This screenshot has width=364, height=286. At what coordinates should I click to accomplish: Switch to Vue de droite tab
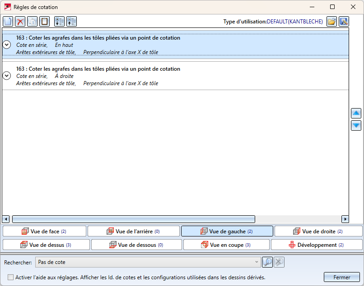pyautogui.click(x=318, y=232)
